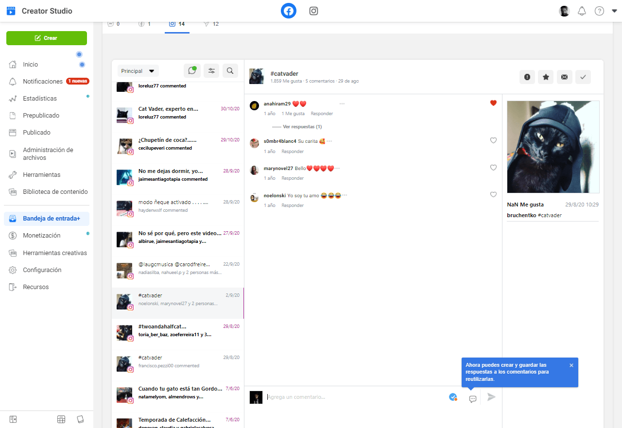Open saved replies icon

point(472,398)
